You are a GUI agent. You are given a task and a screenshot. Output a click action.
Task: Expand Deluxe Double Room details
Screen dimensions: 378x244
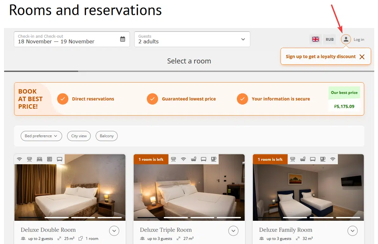tap(114, 231)
